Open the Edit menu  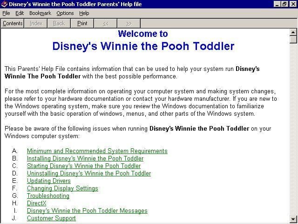coord(20,13)
